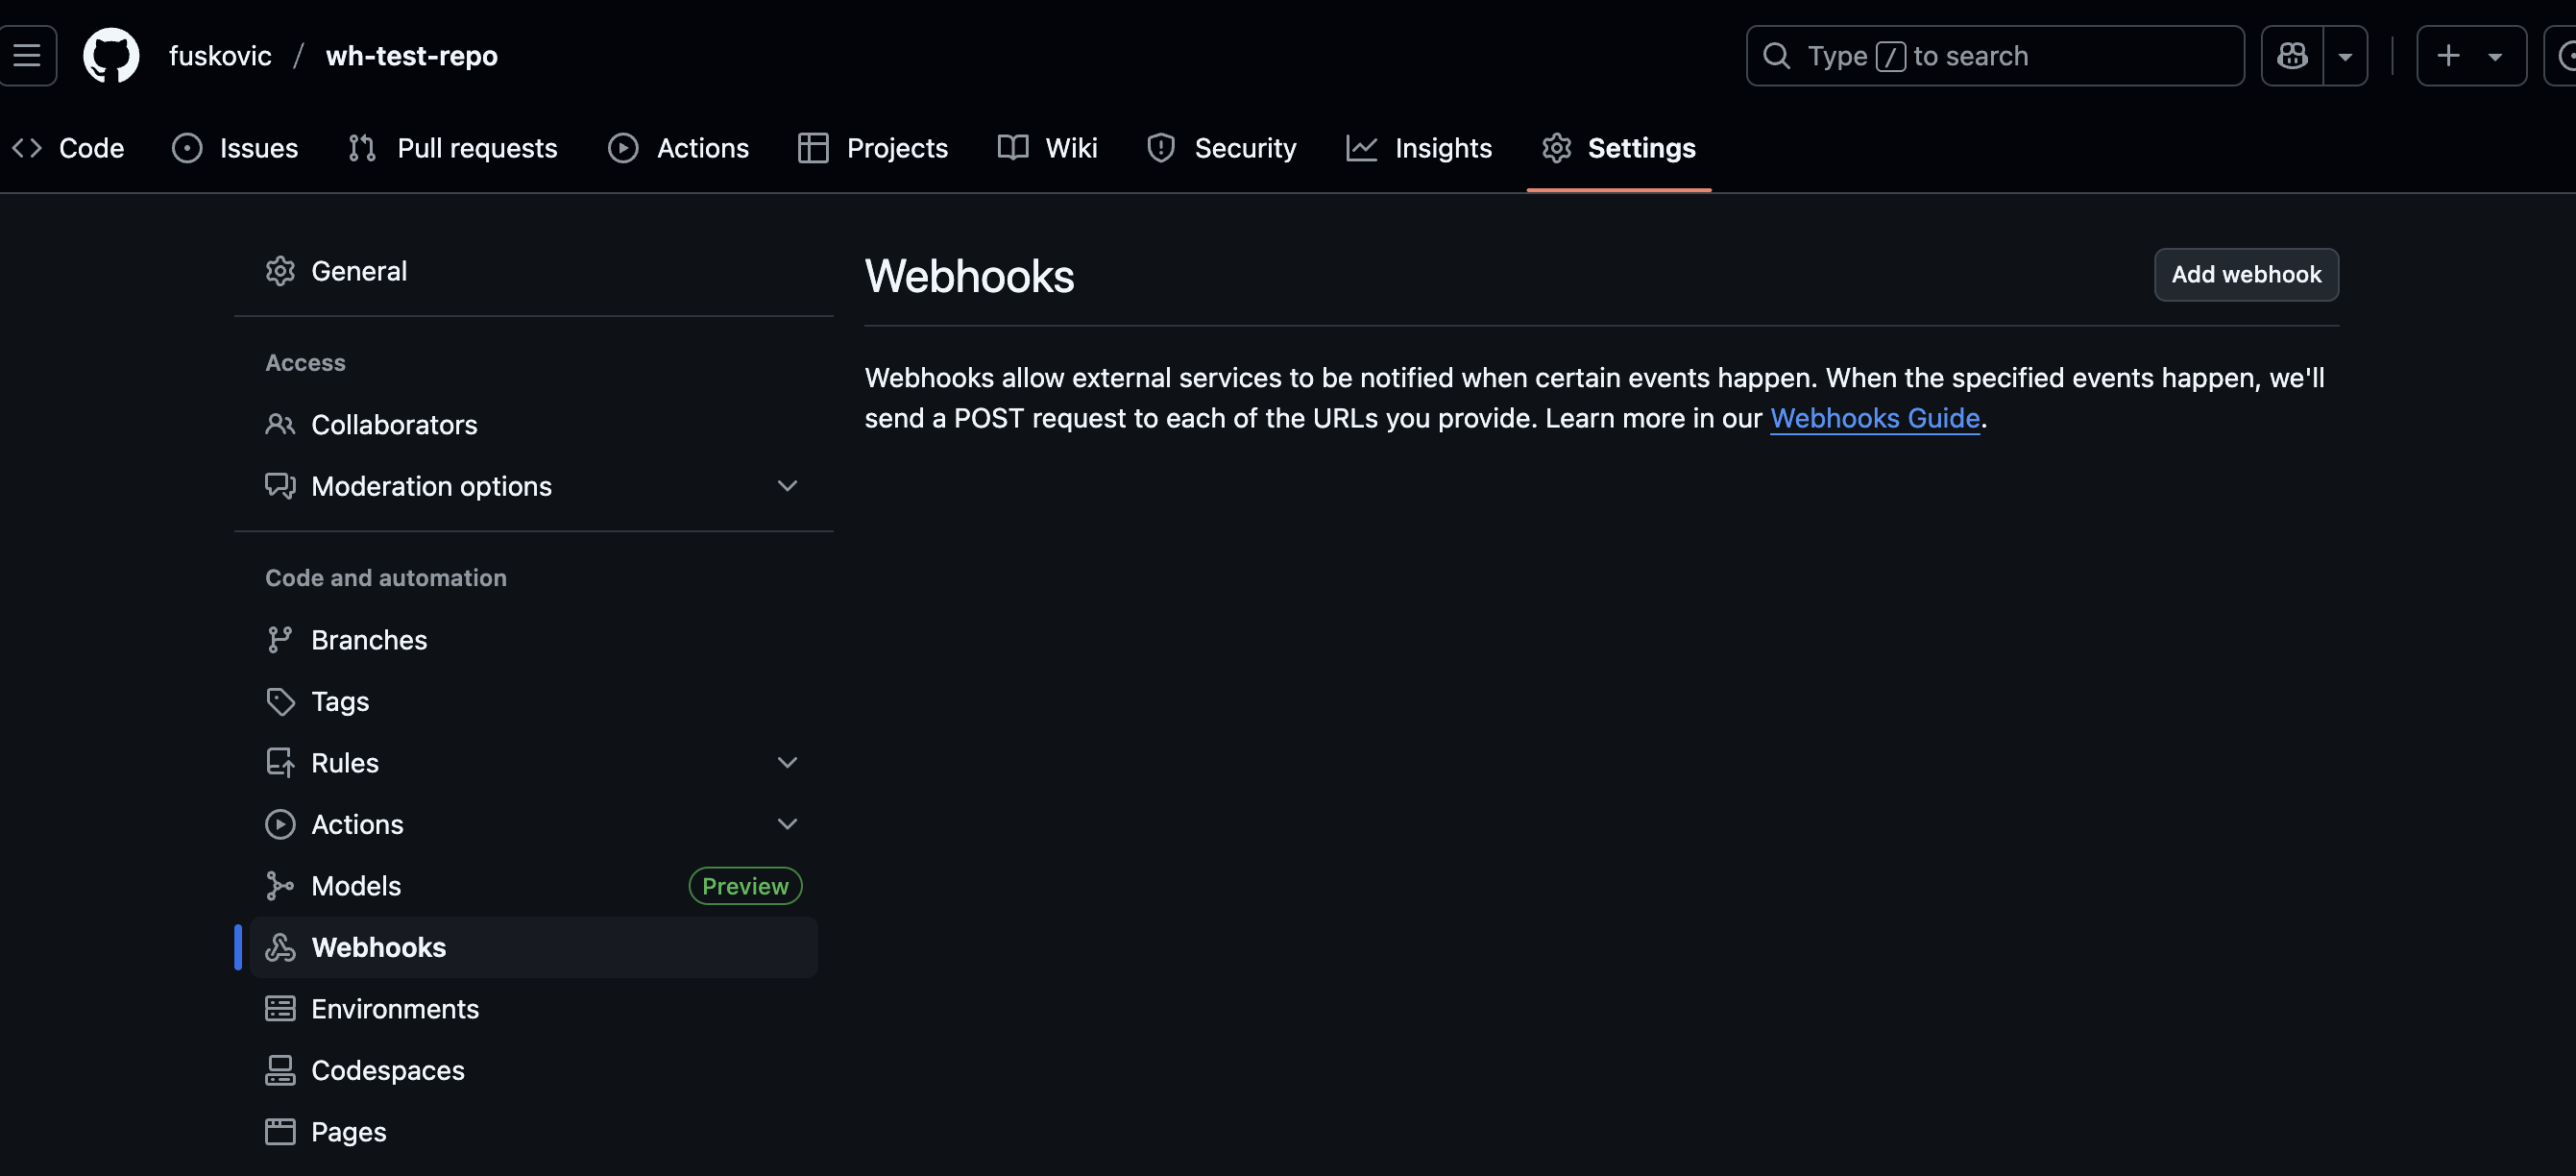Image resolution: width=2576 pixels, height=1176 pixels.
Task: Open the Copilot dropdown arrow
Action: pyautogui.click(x=2345, y=56)
